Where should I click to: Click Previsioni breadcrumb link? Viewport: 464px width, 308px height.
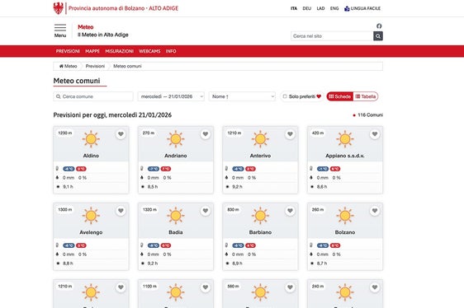pyautogui.click(x=95, y=66)
